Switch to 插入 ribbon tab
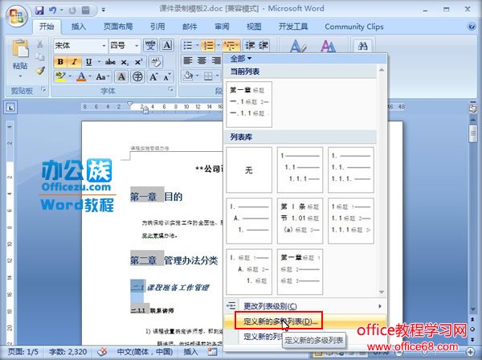 click(x=79, y=27)
